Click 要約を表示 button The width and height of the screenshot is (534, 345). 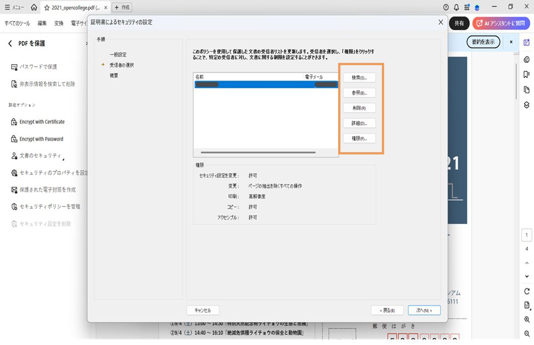[x=483, y=42]
